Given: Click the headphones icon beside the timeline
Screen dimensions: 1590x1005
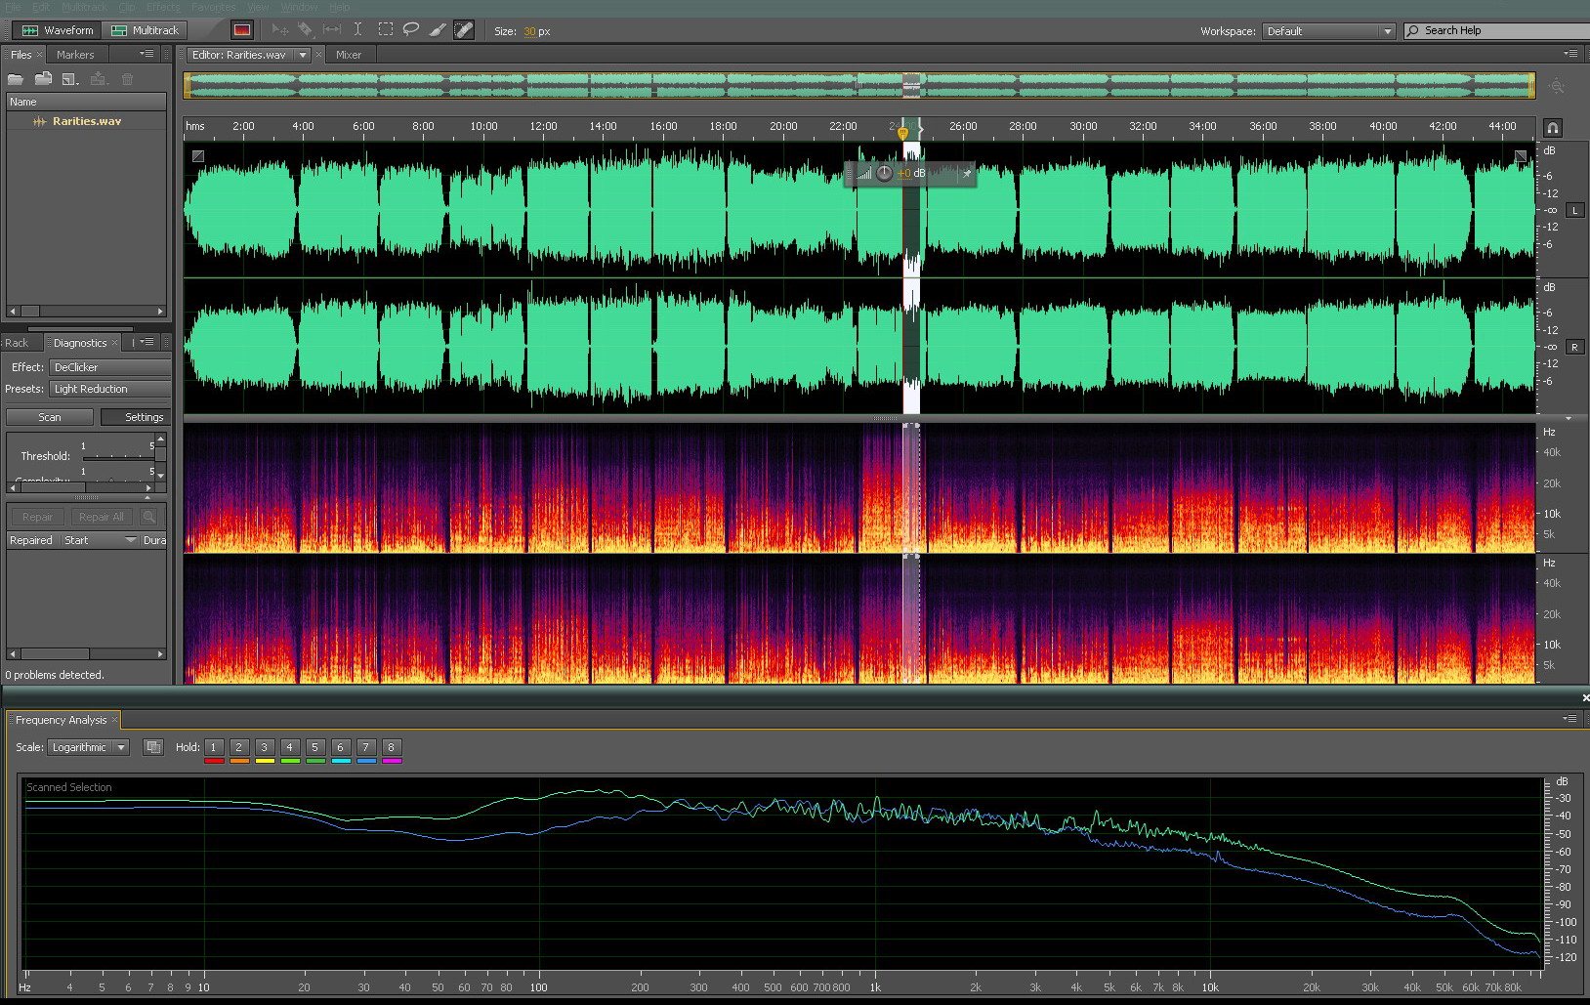Looking at the screenshot, I should 1552,128.
